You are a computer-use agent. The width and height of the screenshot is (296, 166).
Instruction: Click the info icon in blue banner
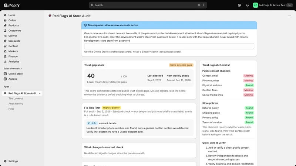tap(85, 25)
